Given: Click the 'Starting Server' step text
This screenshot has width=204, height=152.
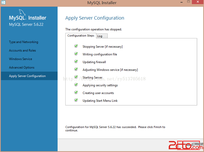Looking at the screenshot, I should (92, 78).
